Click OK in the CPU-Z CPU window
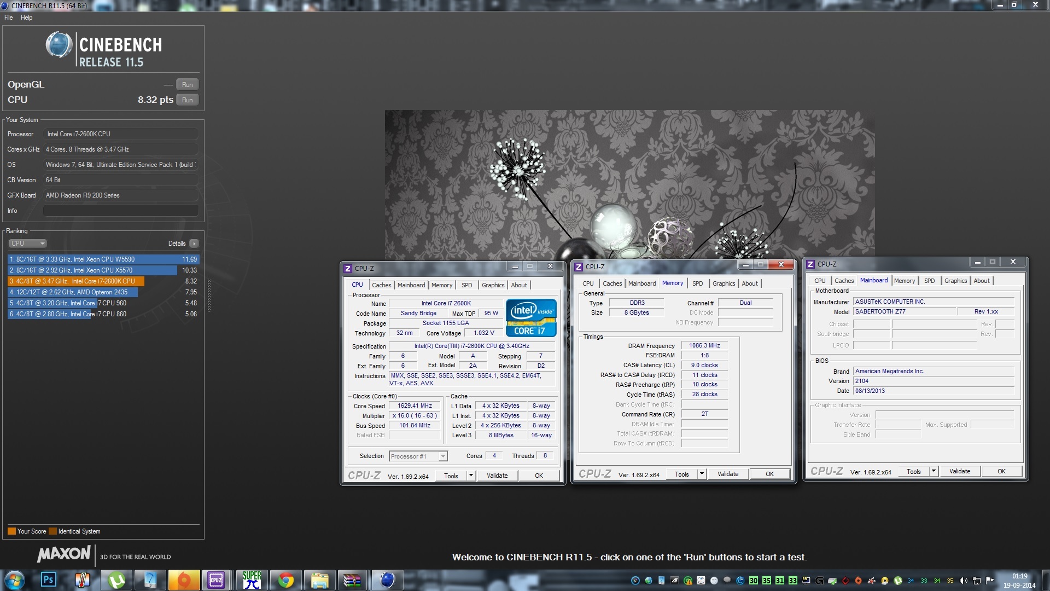Screen dimensions: 1050x591 pyautogui.click(x=539, y=476)
